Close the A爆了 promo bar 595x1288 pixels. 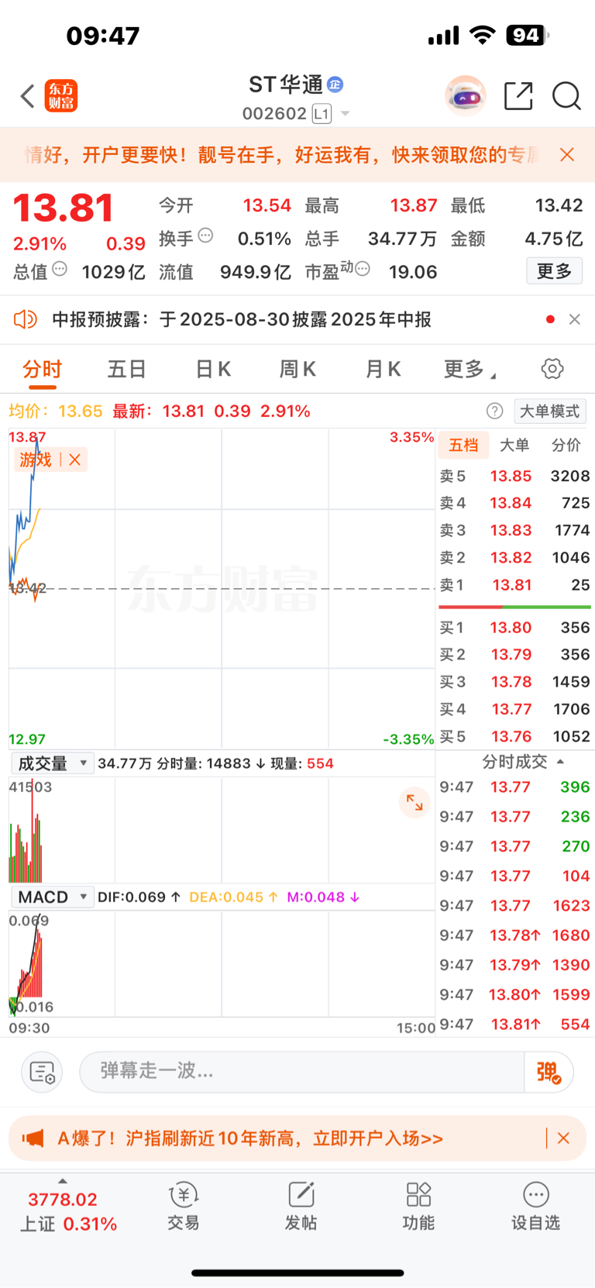pyautogui.click(x=564, y=1138)
